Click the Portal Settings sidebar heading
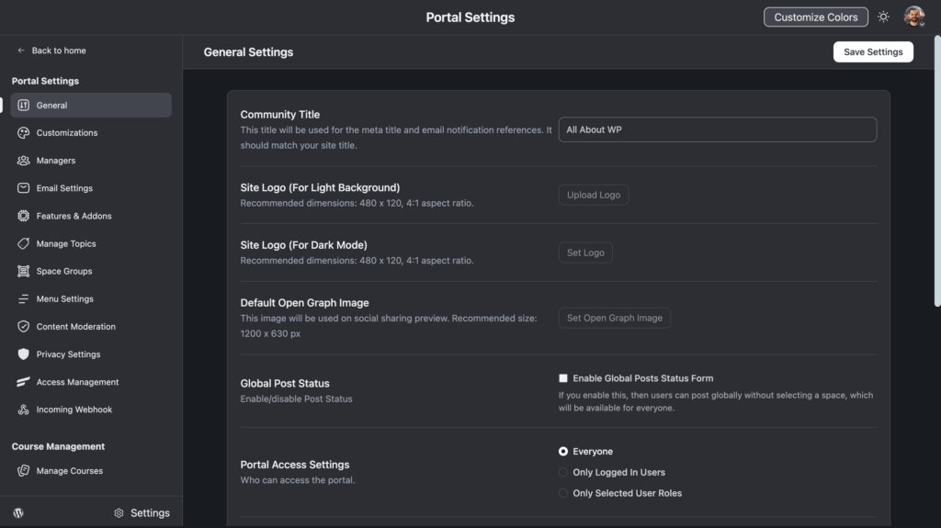Viewport: 941px width, 528px height. coord(45,81)
